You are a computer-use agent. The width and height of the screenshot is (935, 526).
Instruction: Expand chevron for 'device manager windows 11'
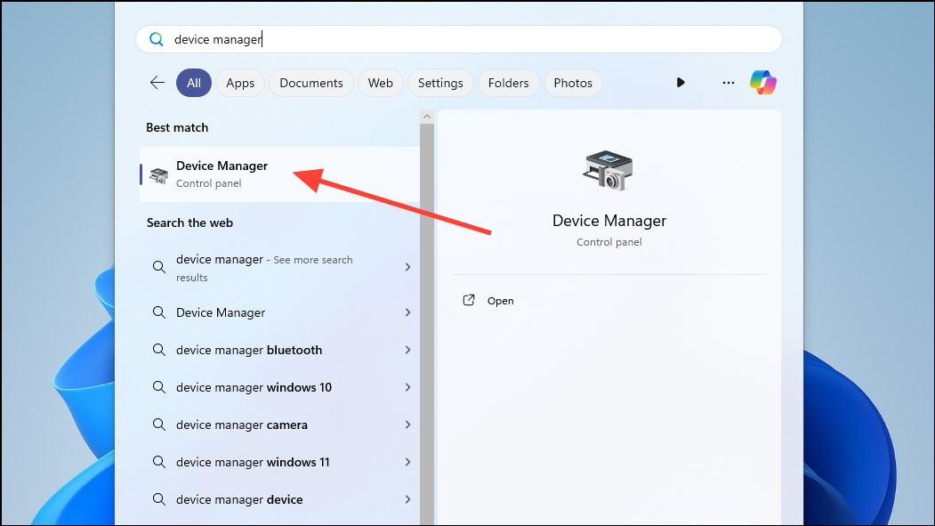tap(407, 462)
